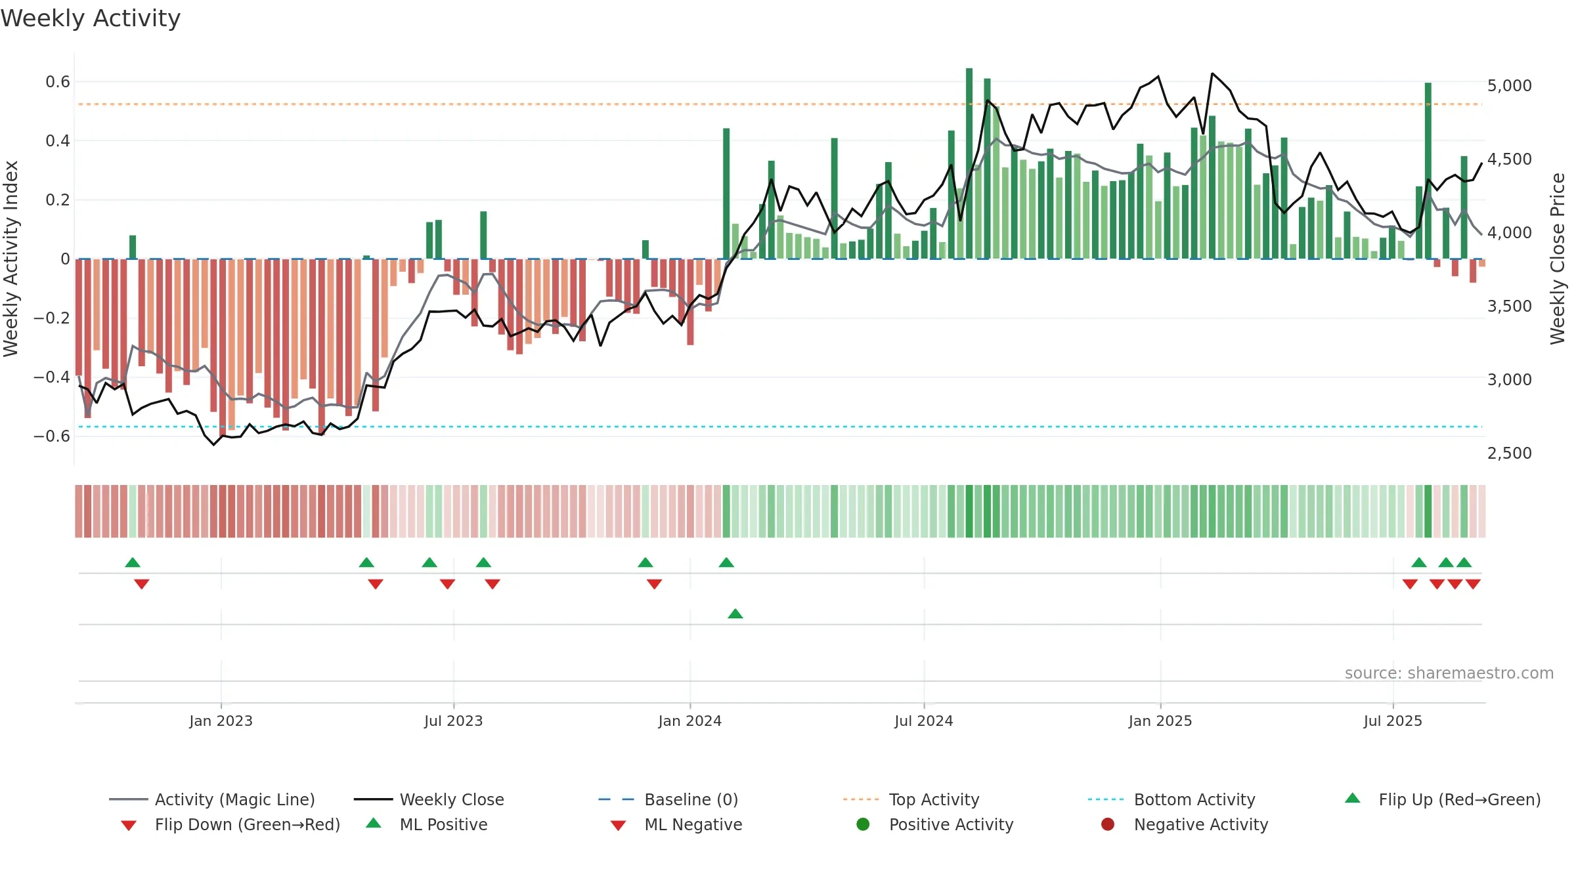Viewport: 1576px width, 886px height.
Task: Click the −0.2 left-axis tick label
Action: [52, 318]
